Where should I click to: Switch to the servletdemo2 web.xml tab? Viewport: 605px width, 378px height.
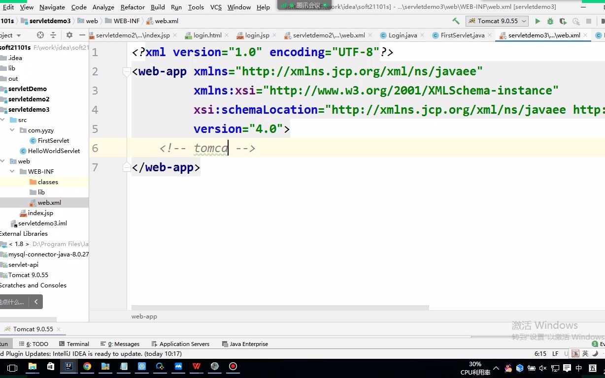point(329,35)
